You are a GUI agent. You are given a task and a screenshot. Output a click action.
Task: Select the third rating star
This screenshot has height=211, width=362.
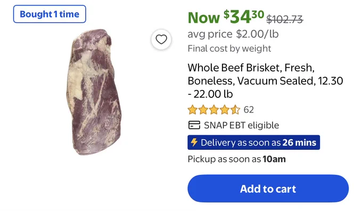tap(213, 110)
